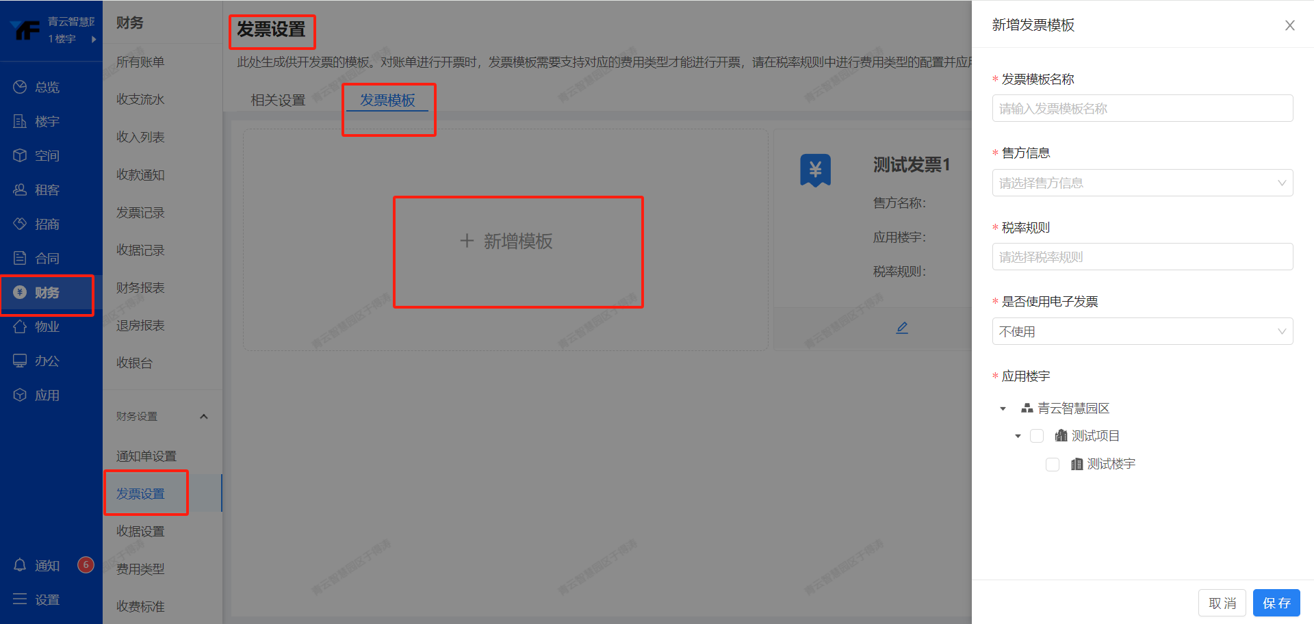Open the 空间 space module
This screenshot has width=1314, height=624.
point(46,155)
